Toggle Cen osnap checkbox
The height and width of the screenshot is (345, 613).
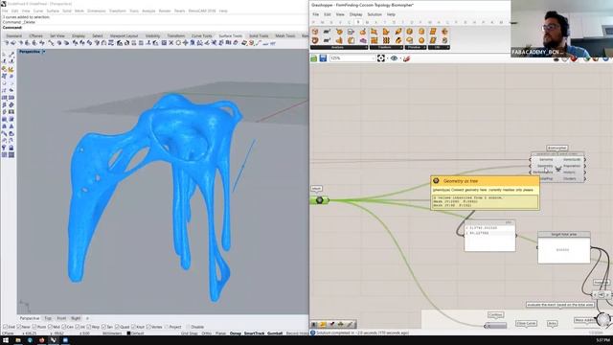[64, 327]
